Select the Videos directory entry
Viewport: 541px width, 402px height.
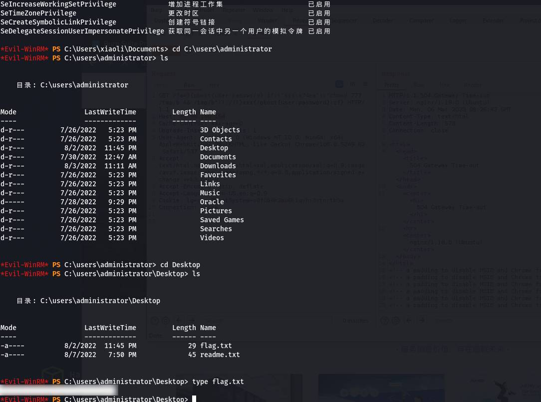tap(212, 238)
